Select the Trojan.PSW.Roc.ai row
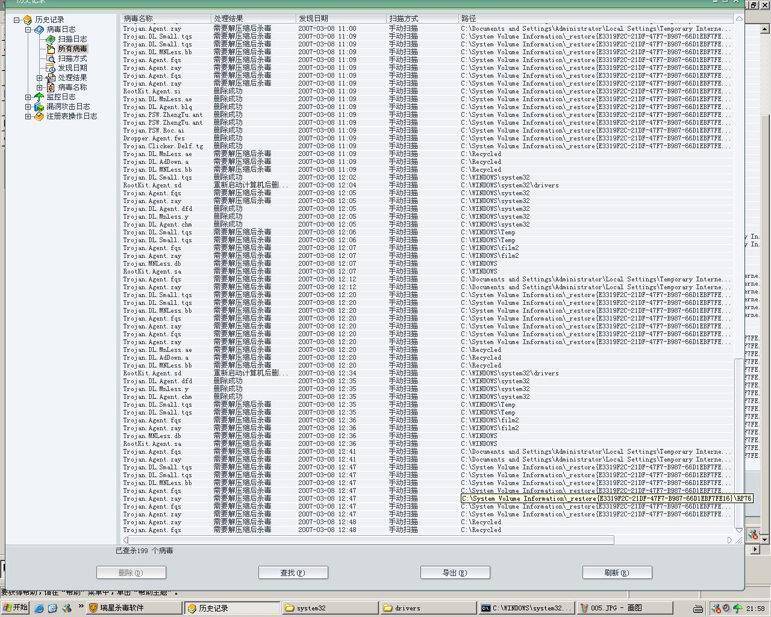The width and height of the screenshot is (771, 617). [428, 131]
